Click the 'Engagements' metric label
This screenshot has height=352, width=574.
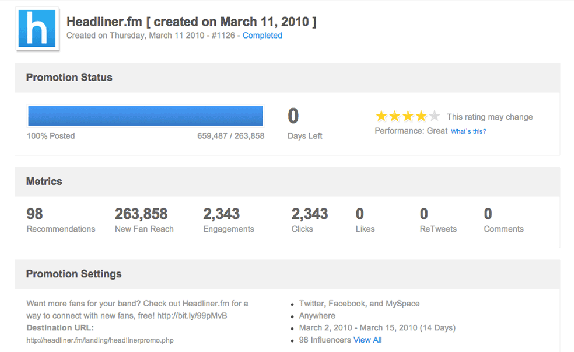point(229,229)
